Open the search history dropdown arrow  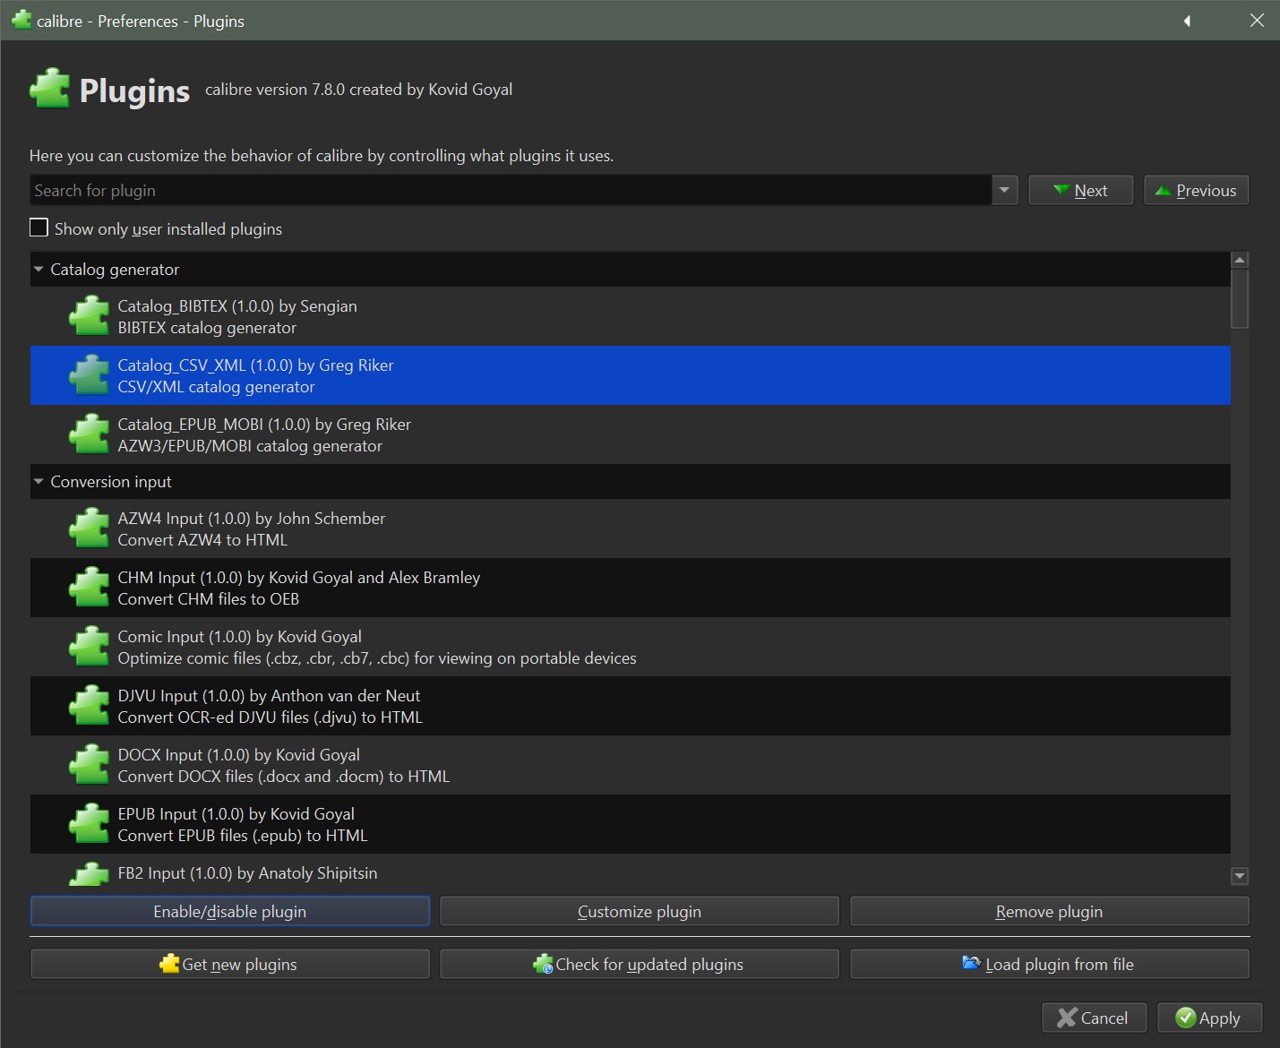coord(1004,191)
